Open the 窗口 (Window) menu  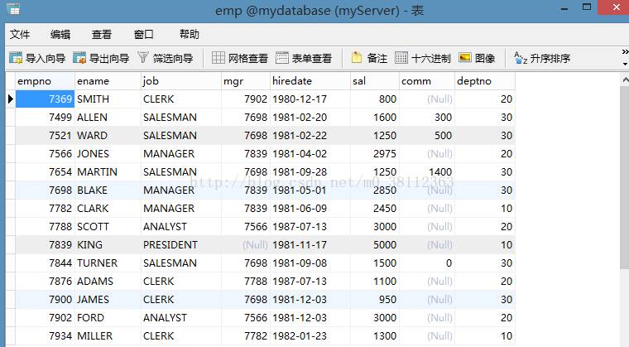pos(144,35)
